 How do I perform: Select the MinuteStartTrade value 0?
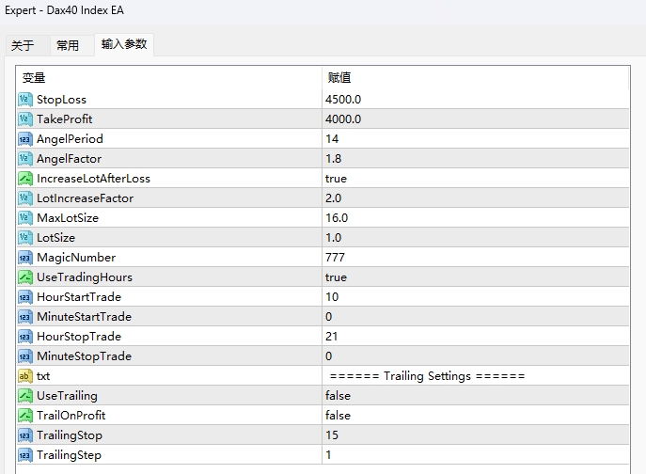(328, 317)
